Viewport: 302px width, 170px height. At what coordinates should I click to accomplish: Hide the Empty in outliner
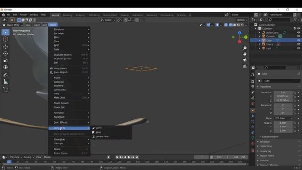298,44
